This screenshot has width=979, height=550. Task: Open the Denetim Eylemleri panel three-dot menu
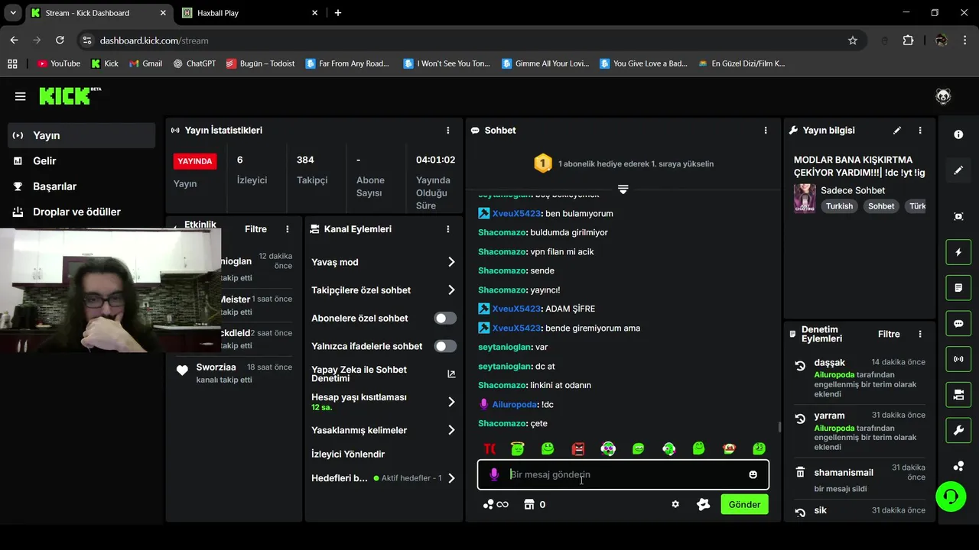920,334
